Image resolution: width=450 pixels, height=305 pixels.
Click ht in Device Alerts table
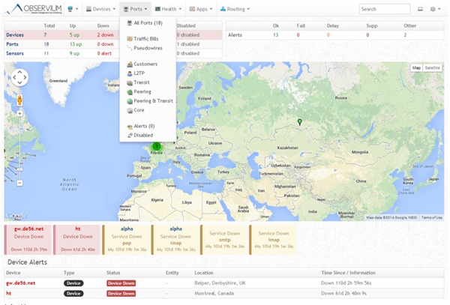(x=8, y=294)
